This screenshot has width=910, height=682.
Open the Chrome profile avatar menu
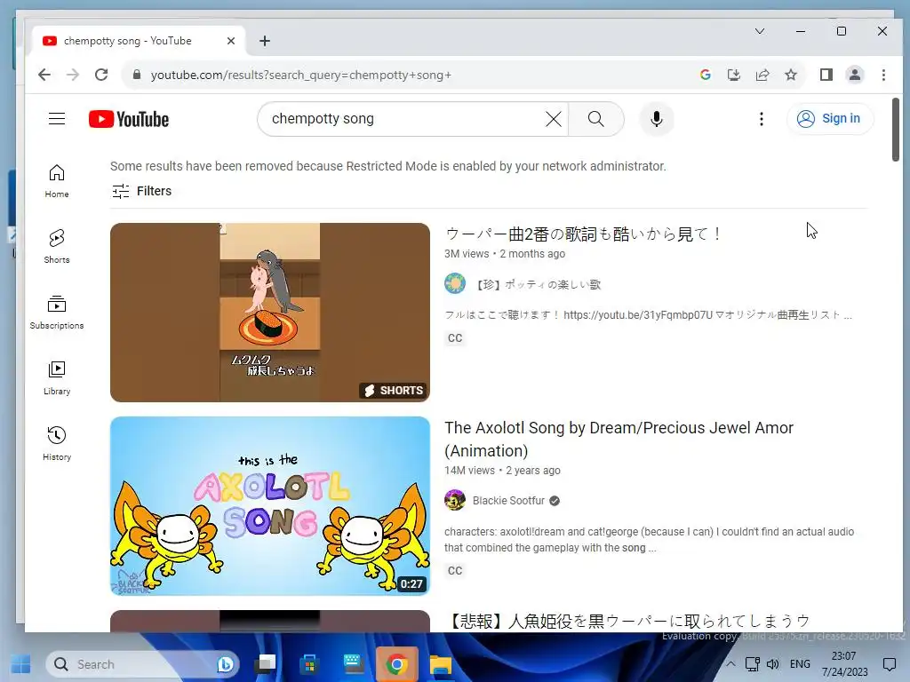click(855, 75)
